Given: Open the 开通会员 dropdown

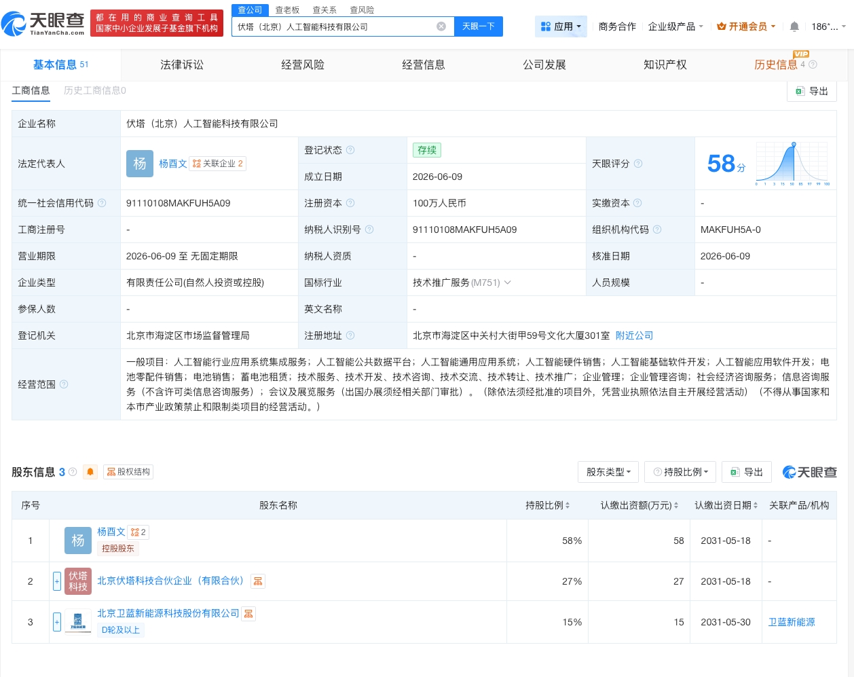Looking at the screenshot, I should 746,26.
